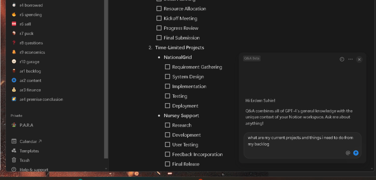Click the question mark icon beside r8 questions
Viewport: 376px width, 180px height.
pos(14,43)
